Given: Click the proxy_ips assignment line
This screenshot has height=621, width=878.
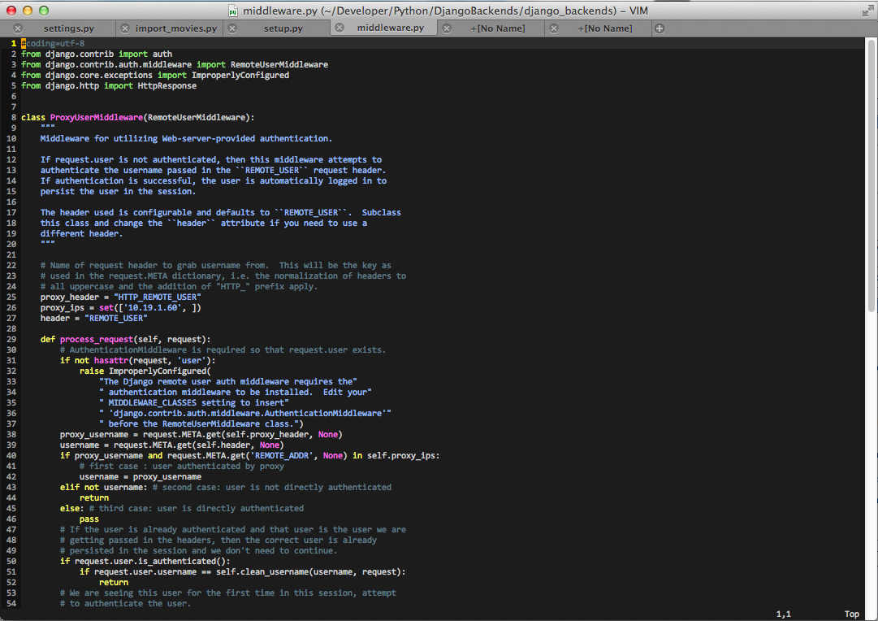Looking at the screenshot, I should tap(120, 307).
